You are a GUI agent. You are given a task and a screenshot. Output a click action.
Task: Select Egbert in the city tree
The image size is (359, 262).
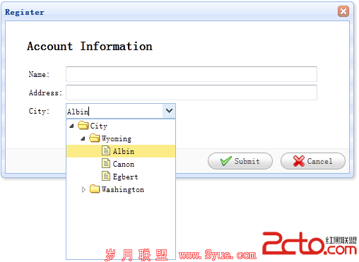tap(121, 177)
